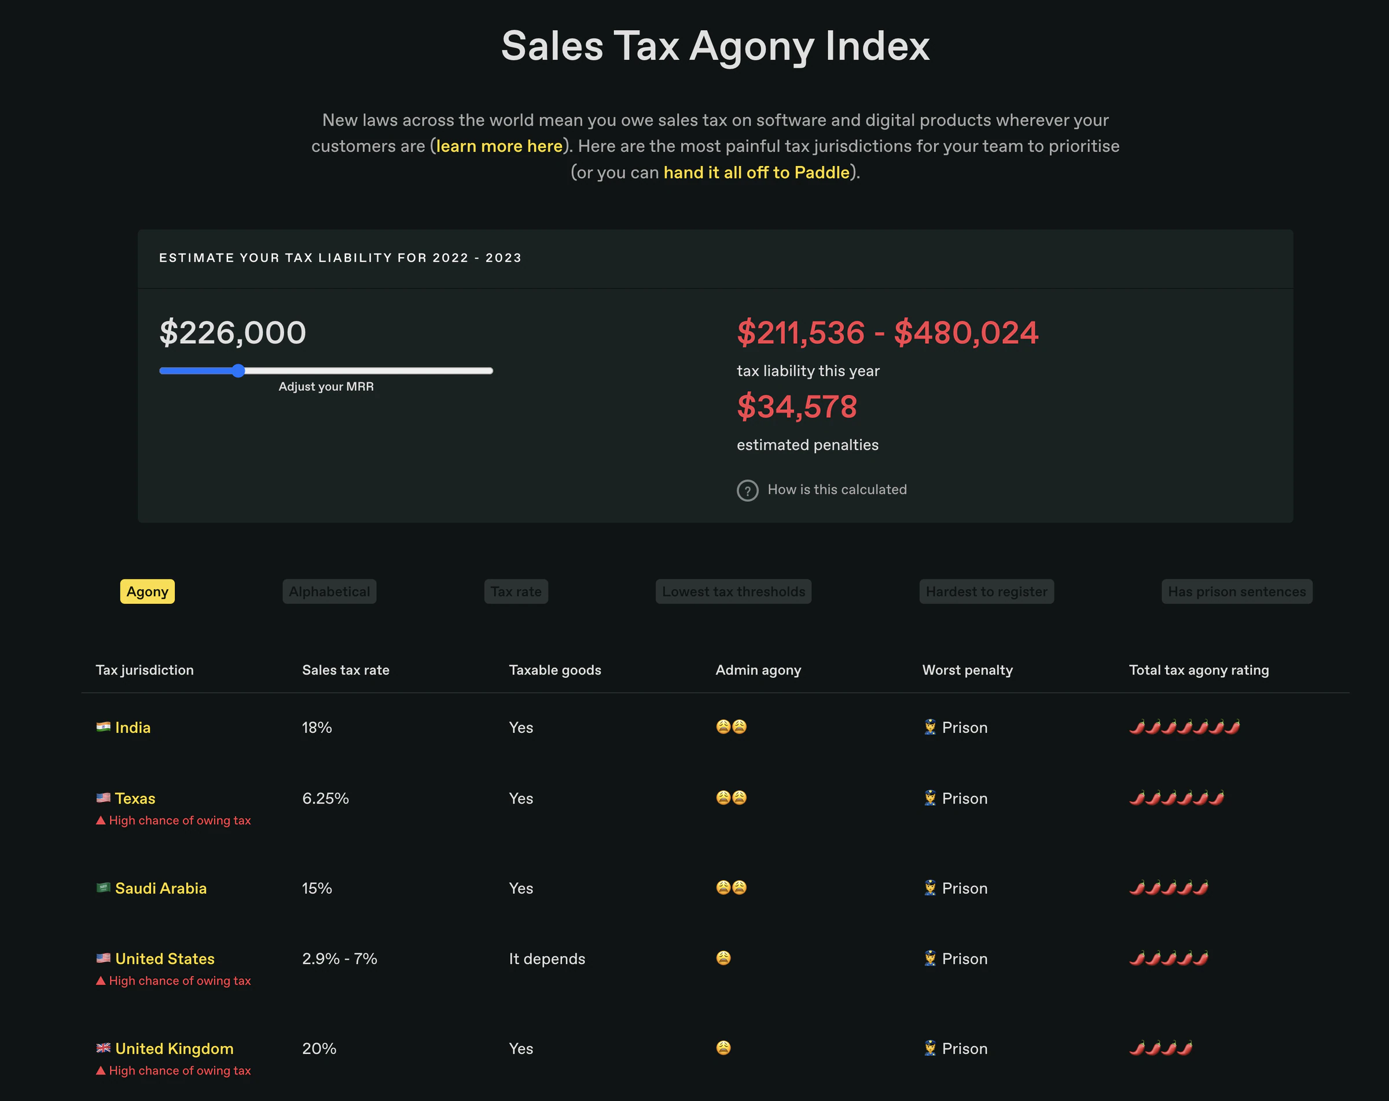This screenshot has width=1389, height=1101.
Task: Open the United Kingdom jurisdiction link
Action: (x=175, y=1048)
